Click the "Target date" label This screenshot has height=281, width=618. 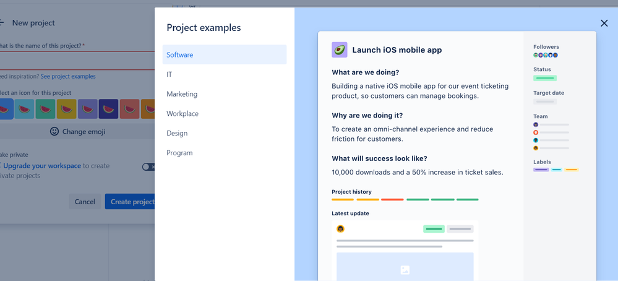[x=549, y=93]
